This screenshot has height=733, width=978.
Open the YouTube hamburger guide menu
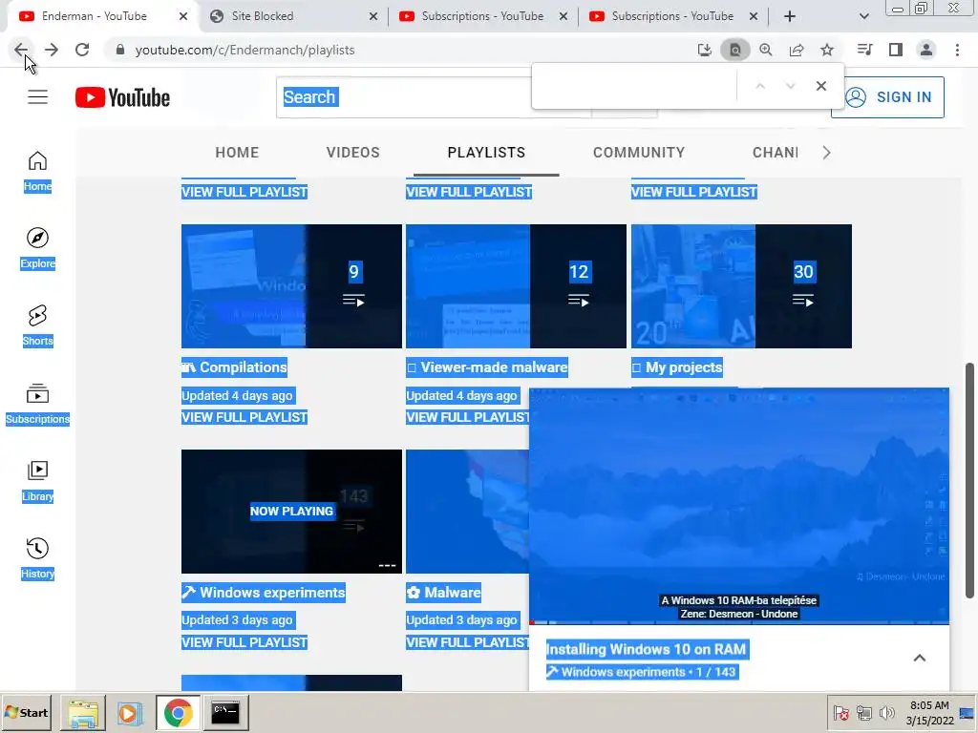pos(37,97)
